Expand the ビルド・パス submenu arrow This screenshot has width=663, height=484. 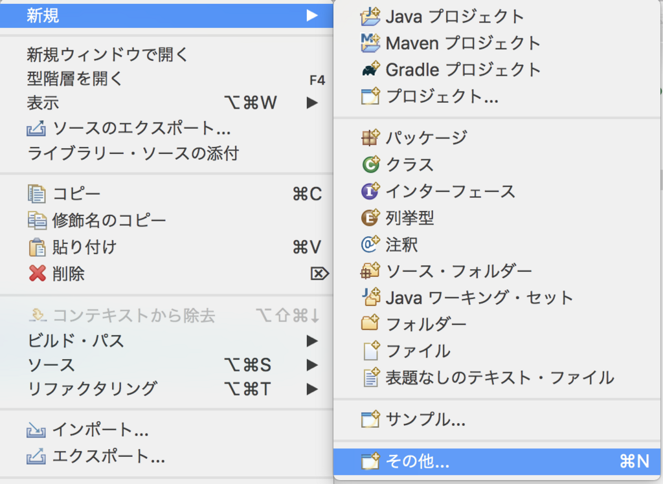pyautogui.click(x=312, y=341)
